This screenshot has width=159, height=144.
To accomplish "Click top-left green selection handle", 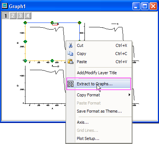I will [x=25, y=23].
